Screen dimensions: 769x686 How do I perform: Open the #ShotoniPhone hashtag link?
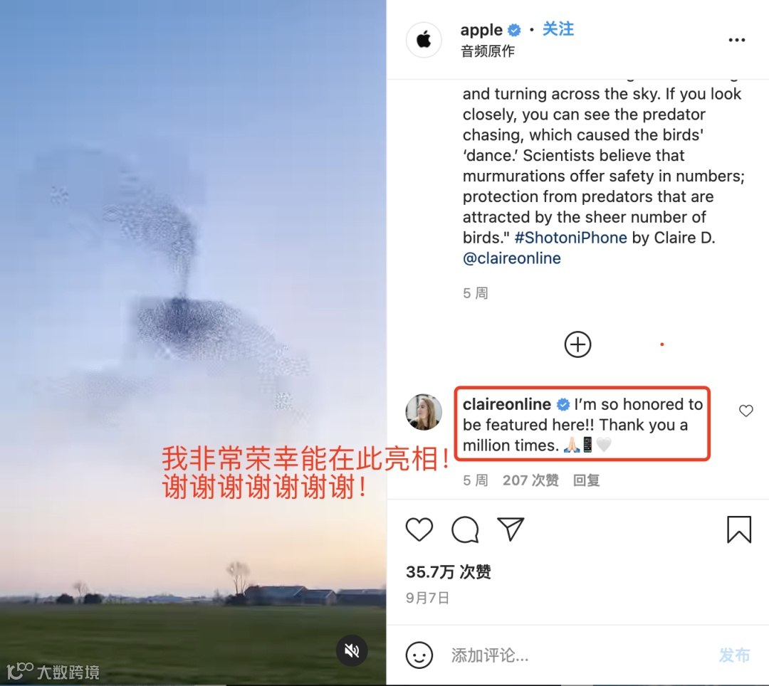[x=571, y=238]
